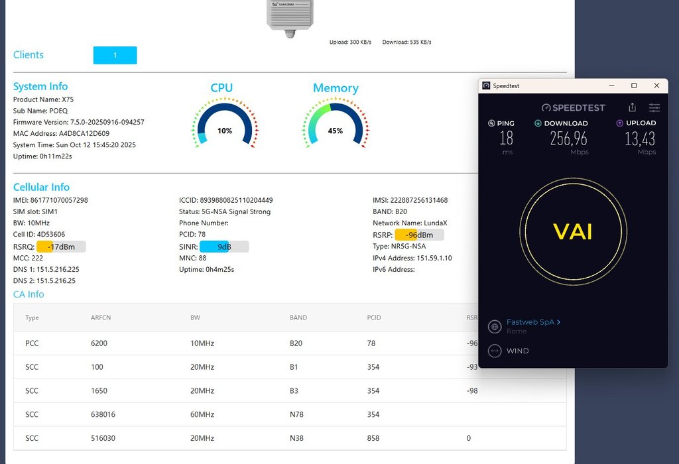Change server via Fastweb SpA link
The width and height of the screenshot is (679, 464).
tap(533, 322)
